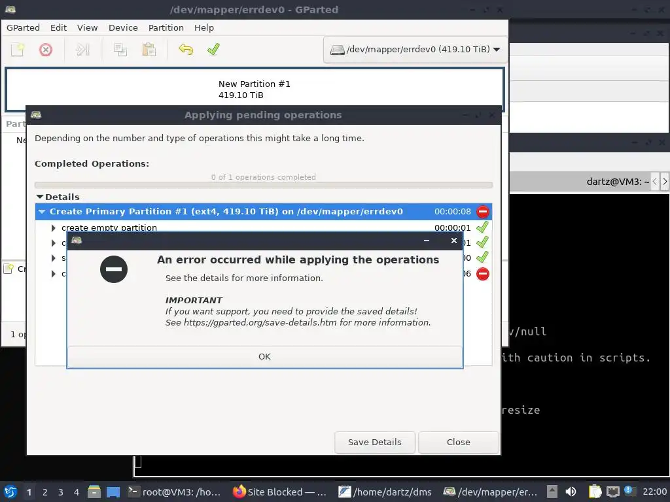Expand the fourth failed step arrow
Viewport: 670px width, 502px height.
(x=54, y=274)
